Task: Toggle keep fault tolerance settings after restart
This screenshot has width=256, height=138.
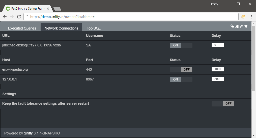Action: coord(223,104)
